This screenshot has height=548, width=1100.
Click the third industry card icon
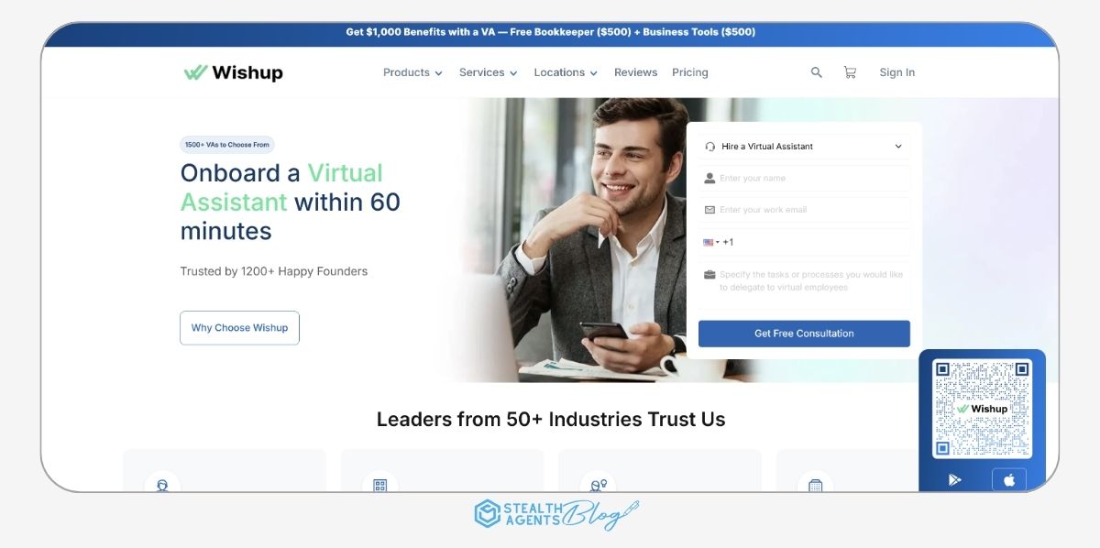click(598, 485)
